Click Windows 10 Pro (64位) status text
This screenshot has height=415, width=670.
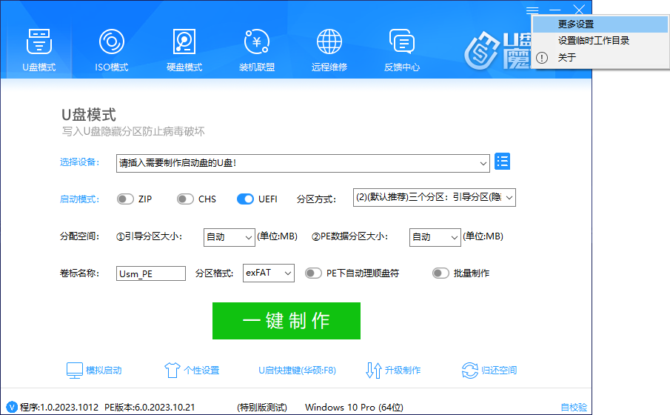coord(354,408)
